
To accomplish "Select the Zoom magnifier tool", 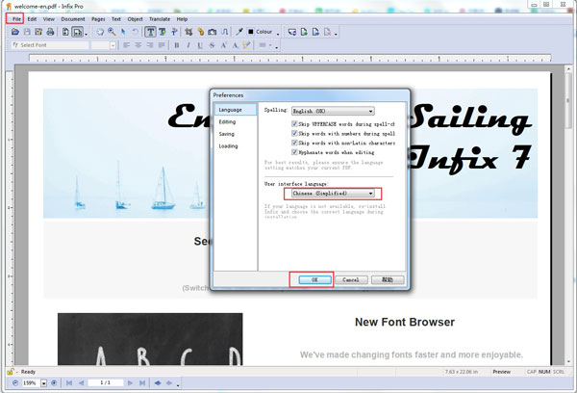I will [x=112, y=32].
